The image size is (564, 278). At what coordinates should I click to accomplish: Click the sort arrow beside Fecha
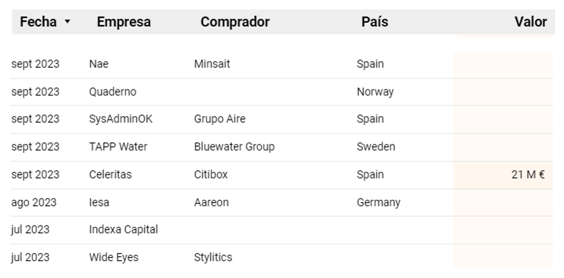pos(68,22)
